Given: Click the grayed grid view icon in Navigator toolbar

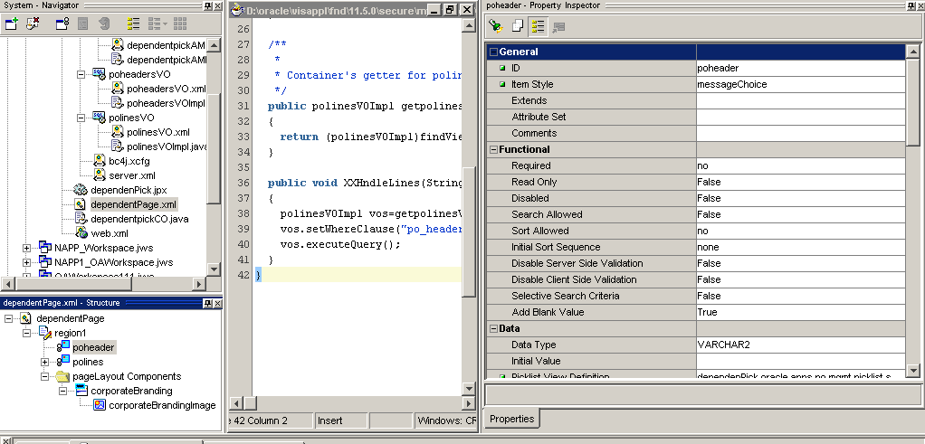Looking at the screenshot, I should tap(180, 24).
